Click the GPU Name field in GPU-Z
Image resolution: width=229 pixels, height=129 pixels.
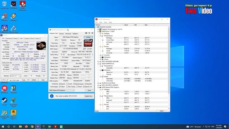click(x=71, y=37)
